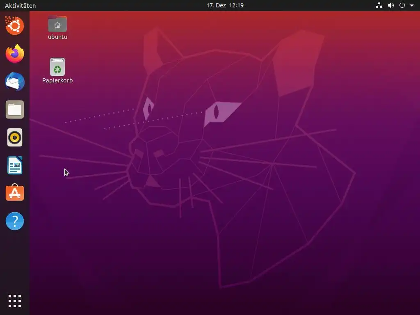Launch Firefox from the dock
The height and width of the screenshot is (315, 420).
click(x=15, y=54)
